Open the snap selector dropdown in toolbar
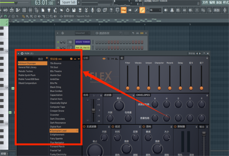Screen dimensions: 229x156 tap(155, 10)
